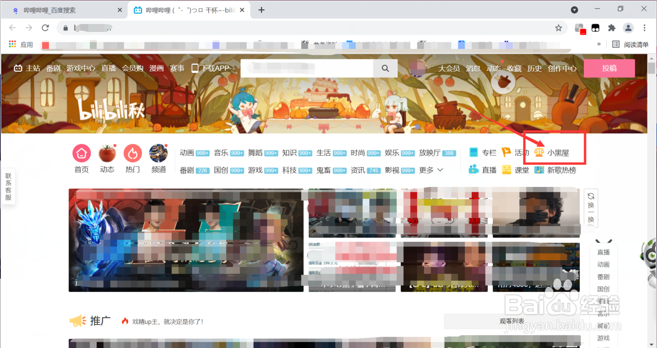This screenshot has width=657, height=348.
Task: Jump to 番剧 in side navigator
Action: [603, 277]
